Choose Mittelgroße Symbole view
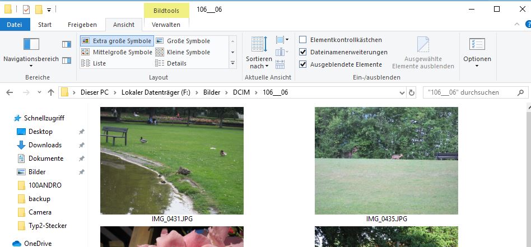The width and height of the screenshot is (531, 247). (117, 52)
